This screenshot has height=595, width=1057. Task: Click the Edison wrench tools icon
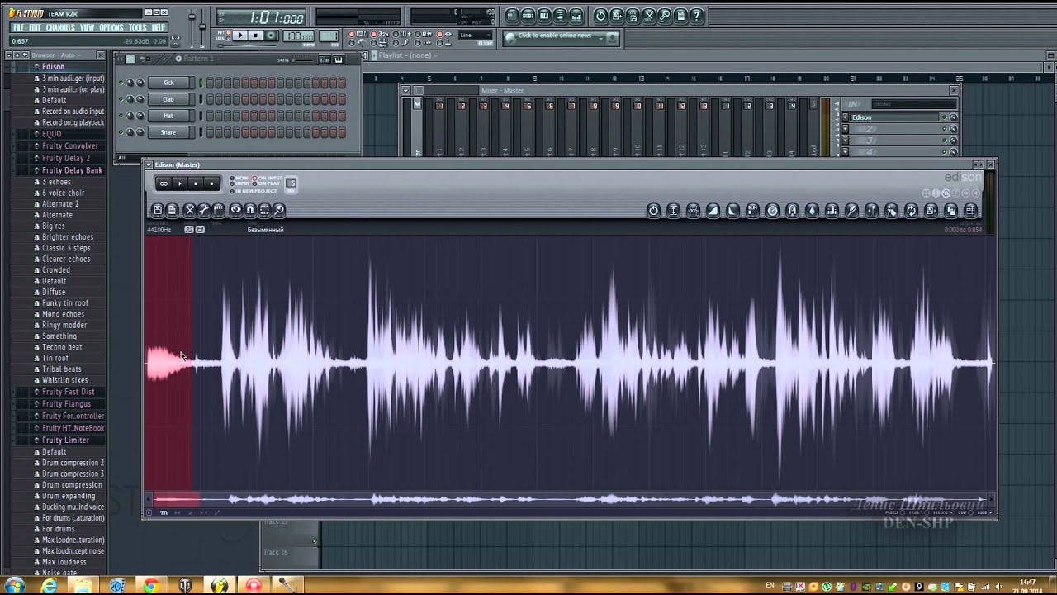pyautogui.click(x=204, y=210)
